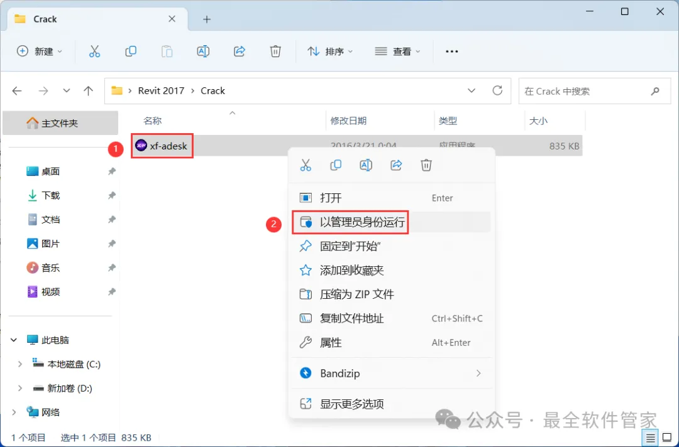The width and height of the screenshot is (679, 447).
Task: Choose 以管理员身份运行 in the context menu
Action: (x=392, y=222)
